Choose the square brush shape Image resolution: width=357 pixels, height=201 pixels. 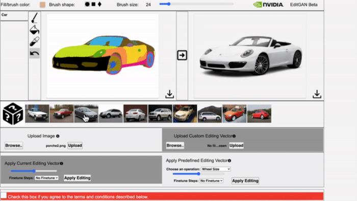(93, 4)
